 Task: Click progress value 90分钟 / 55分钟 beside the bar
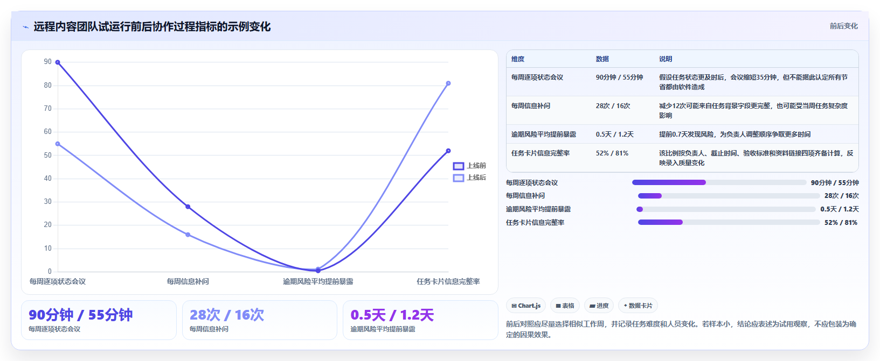click(835, 183)
